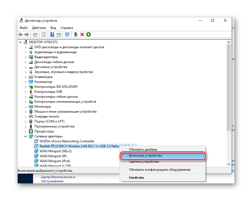Click the Show/Hide console tree toolbar icon
252x201 pixels.
coord(35,34)
